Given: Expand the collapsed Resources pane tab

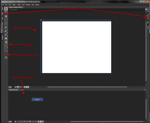Looking at the screenshot, I should (x=148, y=17).
